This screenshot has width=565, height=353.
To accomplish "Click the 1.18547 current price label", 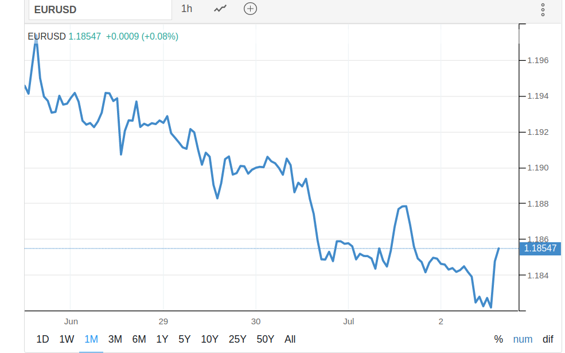I will (540, 249).
